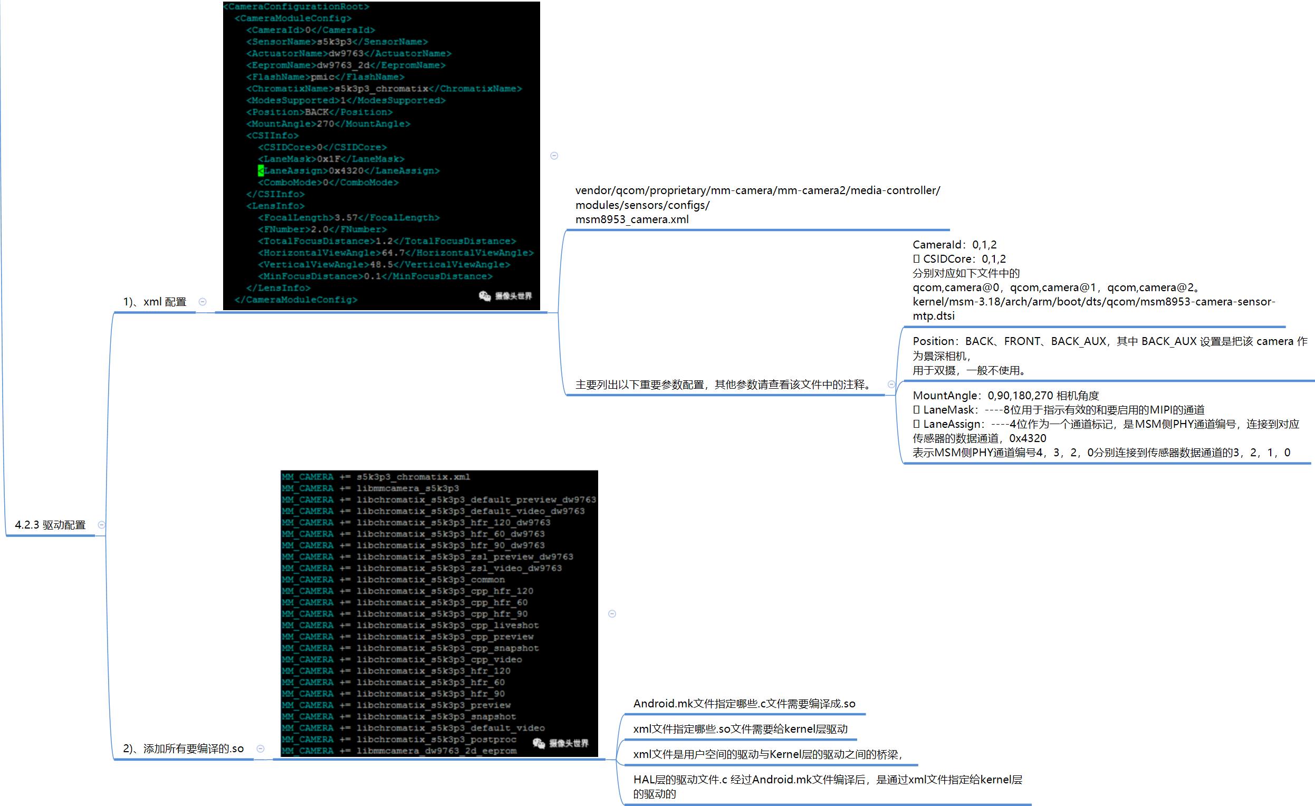1315x806 pixels.
Task: Collapse the '1)、xml 配置' branch toggle
Action: click(202, 302)
